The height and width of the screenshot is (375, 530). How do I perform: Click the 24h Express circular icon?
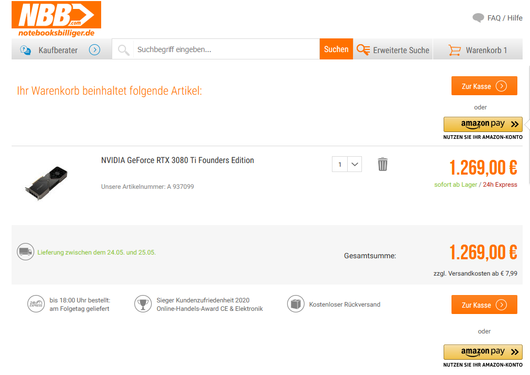(36, 304)
